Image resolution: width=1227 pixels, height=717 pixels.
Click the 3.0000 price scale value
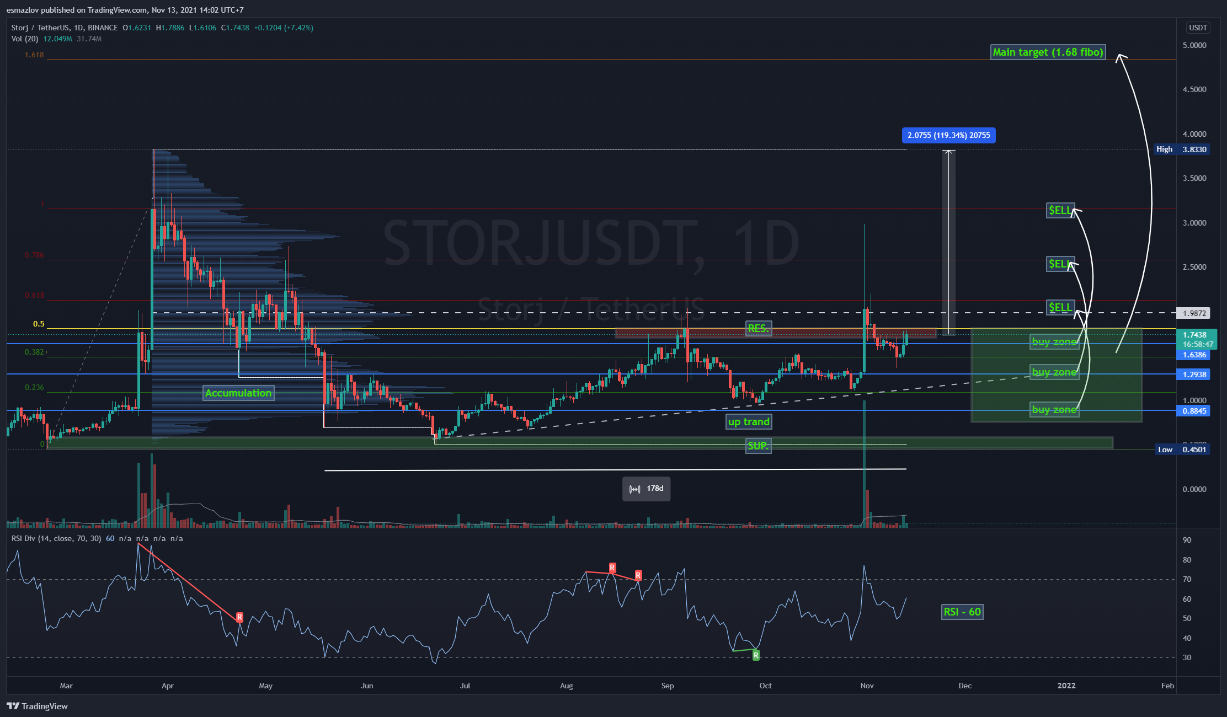click(x=1194, y=223)
